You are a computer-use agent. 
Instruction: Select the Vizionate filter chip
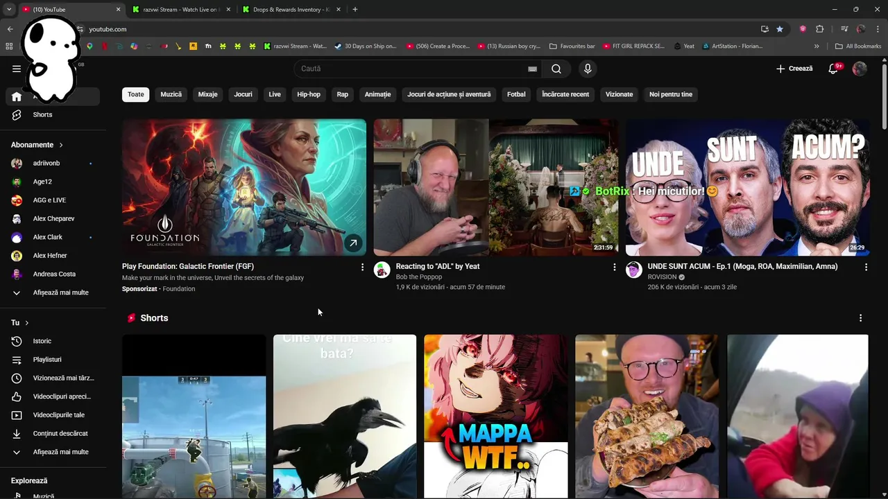pos(620,94)
